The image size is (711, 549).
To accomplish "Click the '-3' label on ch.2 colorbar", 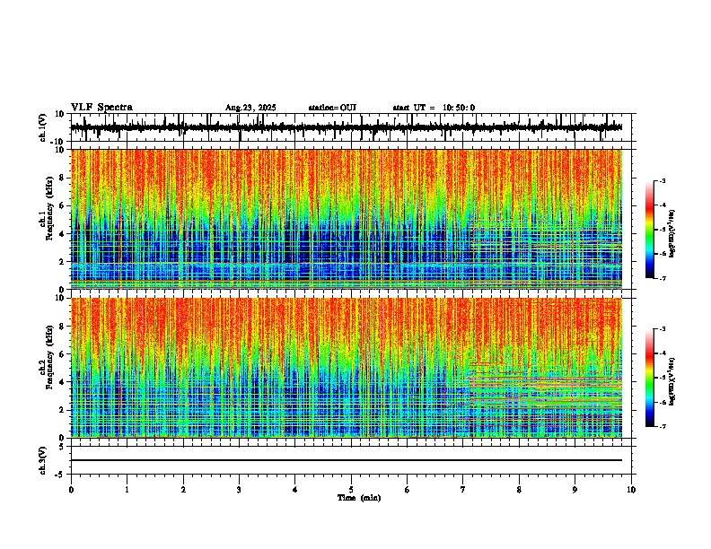I will 662,329.
